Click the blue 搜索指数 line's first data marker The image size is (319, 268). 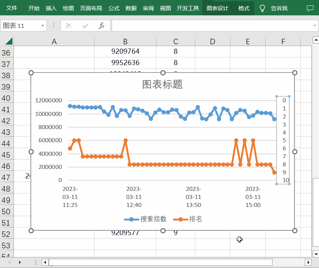pos(70,106)
